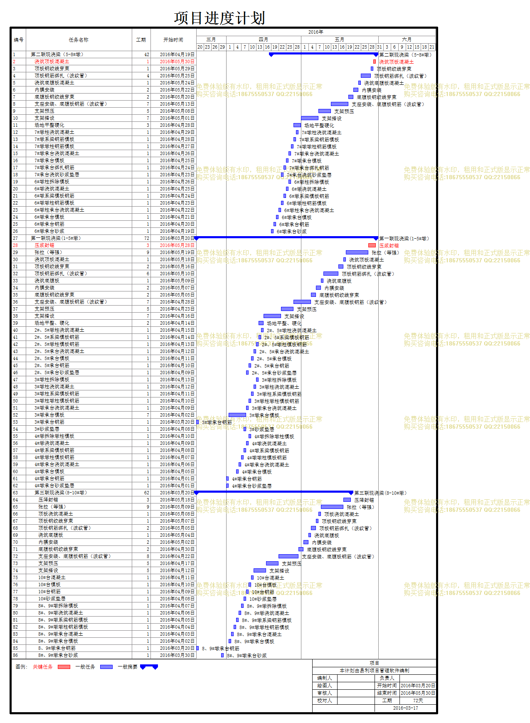Select row 28 task name 压浆封锚
Screen dimensions: 530x723
pos(44,245)
